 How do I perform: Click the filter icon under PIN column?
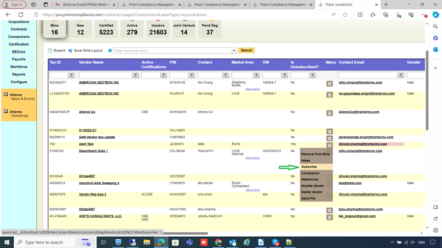click(192, 75)
